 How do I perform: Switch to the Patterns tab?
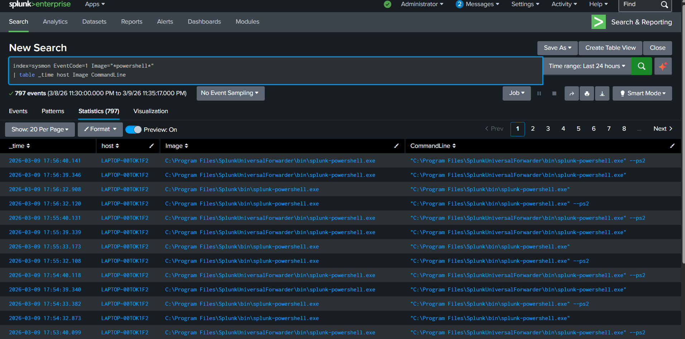point(53,111)
